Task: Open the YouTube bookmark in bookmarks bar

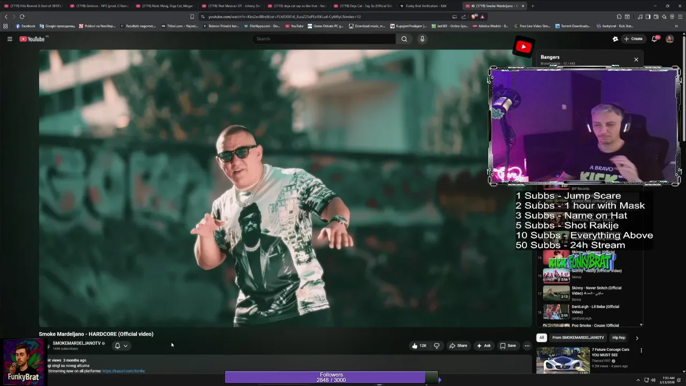Action: (294, 26)
